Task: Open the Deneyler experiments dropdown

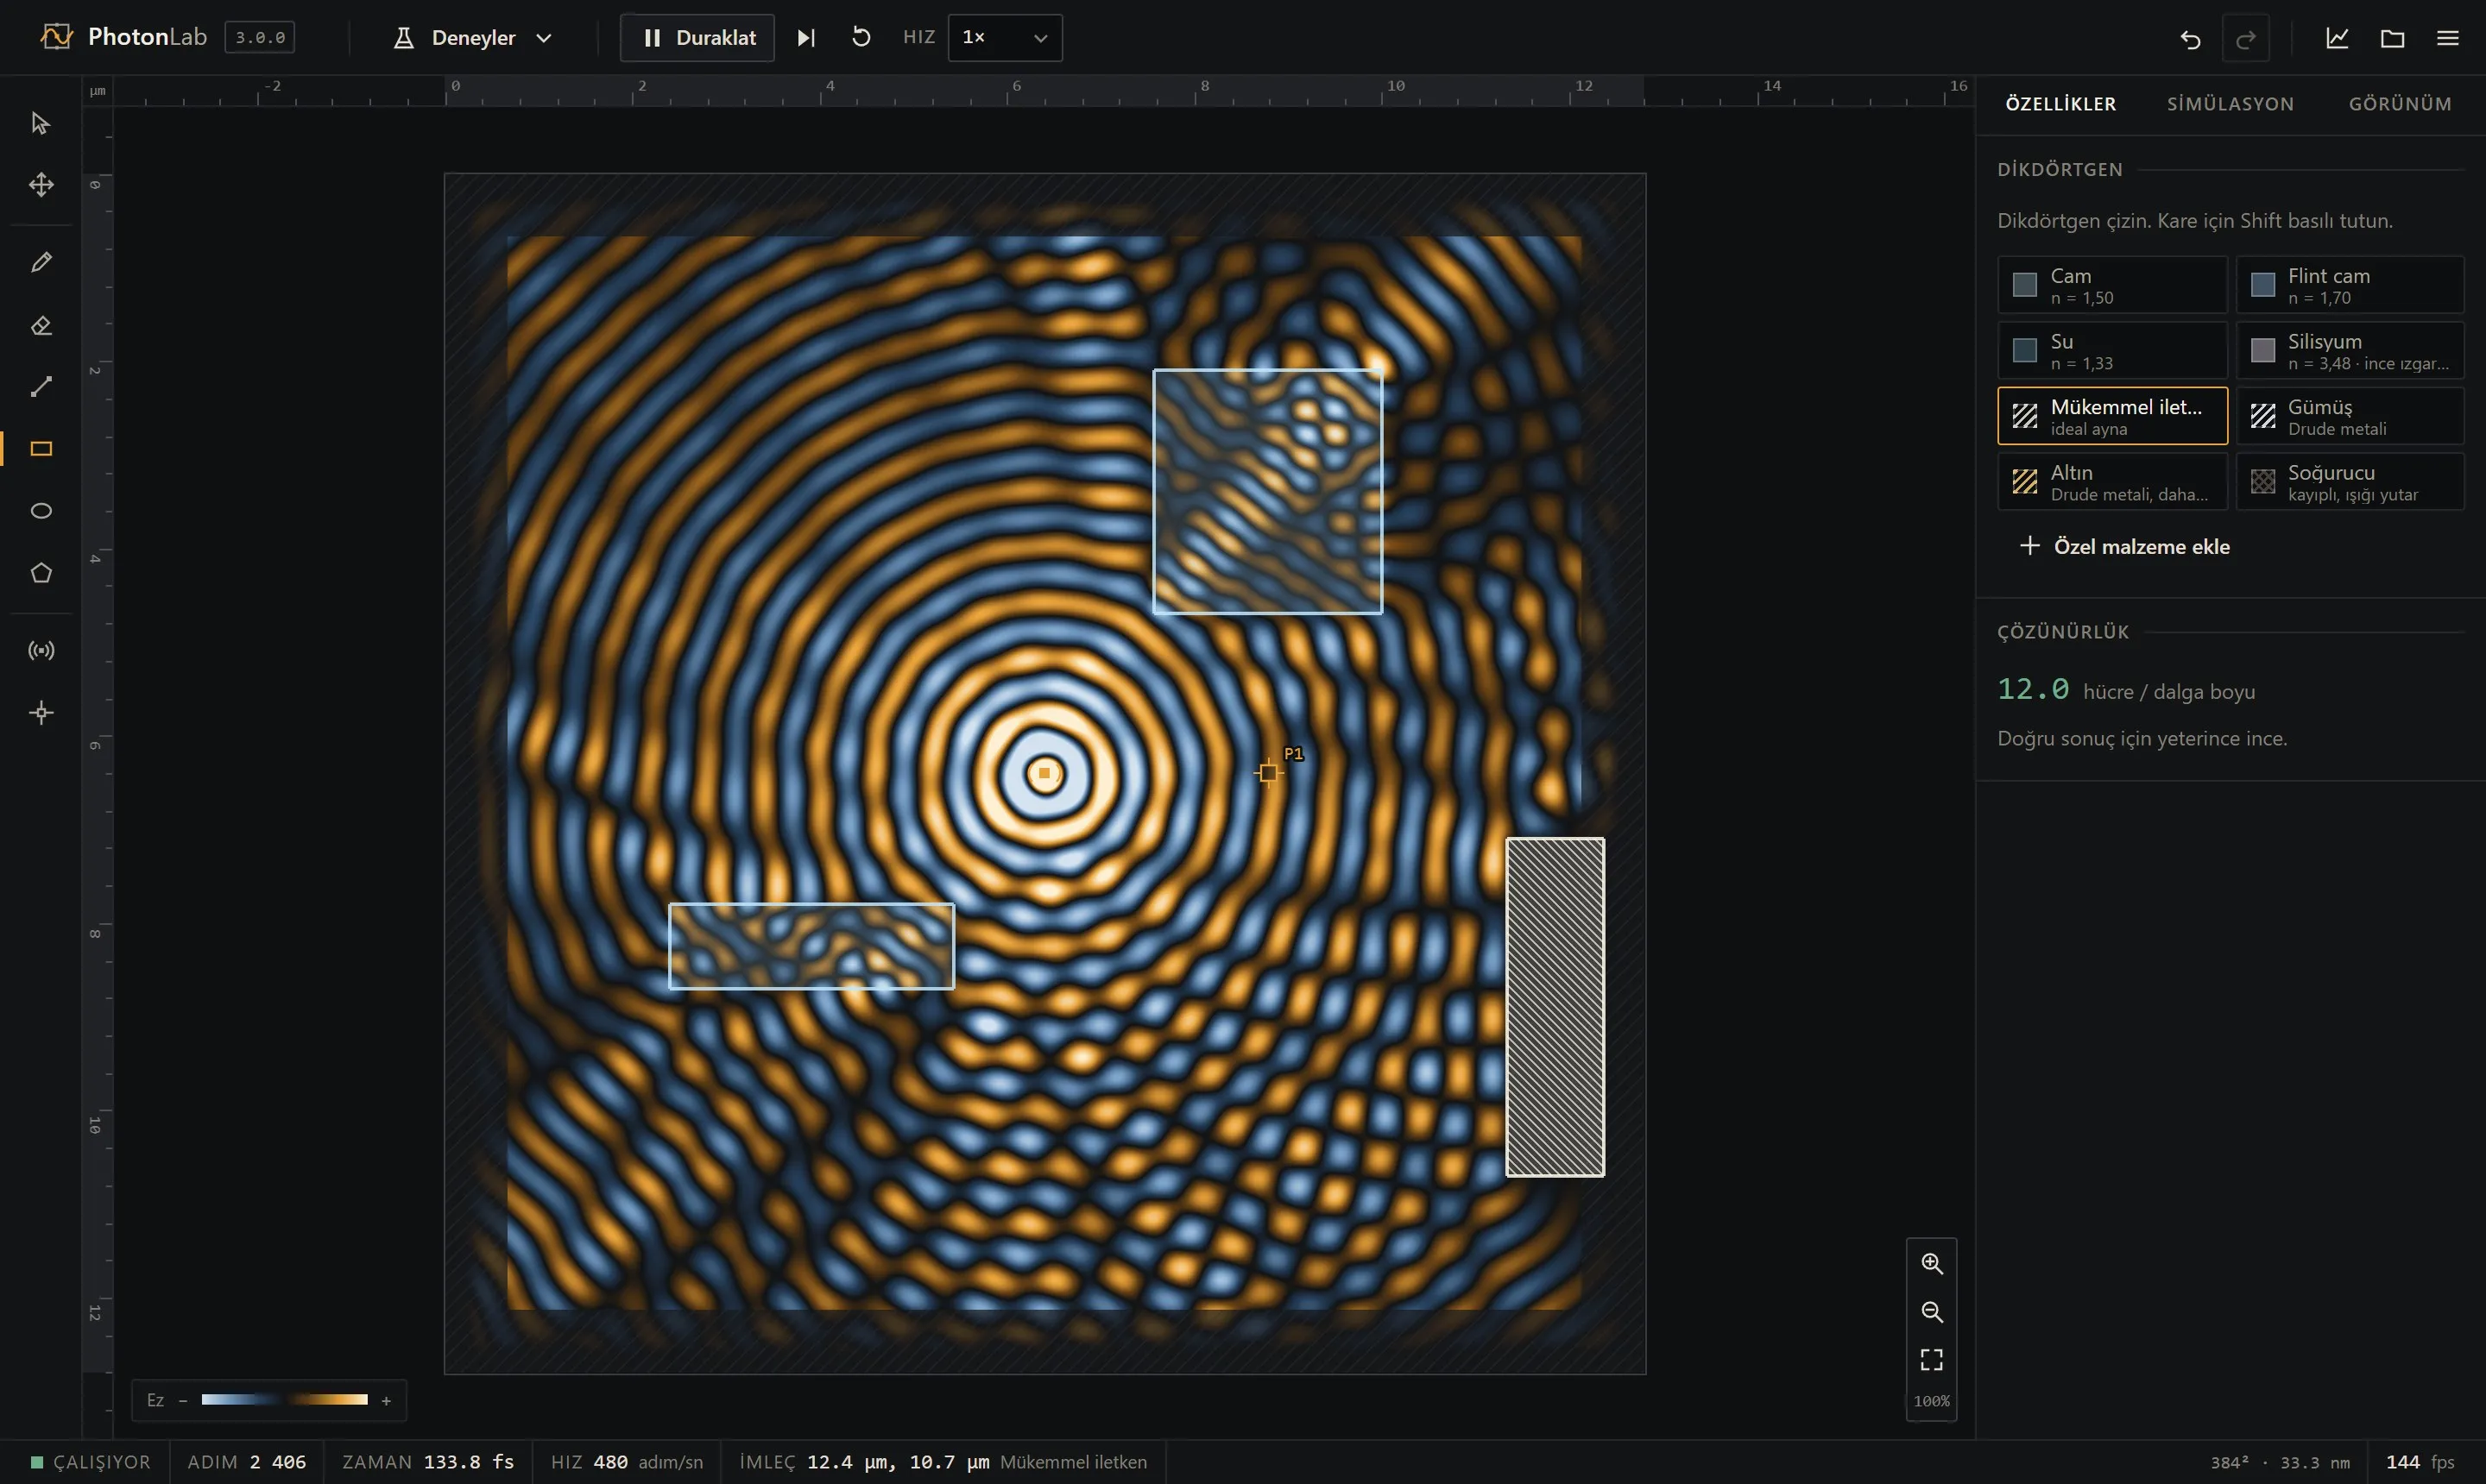Action: point(473,38)
